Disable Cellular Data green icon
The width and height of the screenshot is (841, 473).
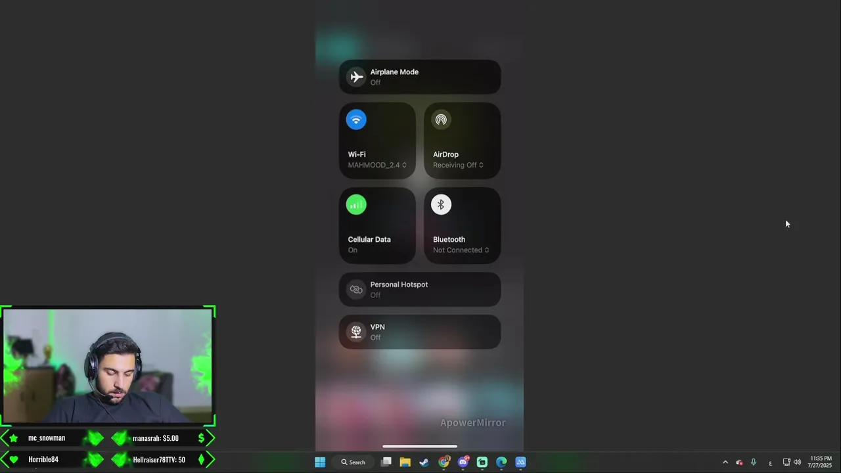(356, 205)
